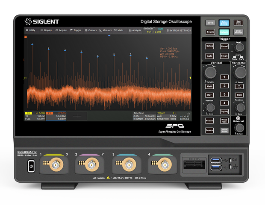Toggle the Digital channels button
The image size is (265, 205).
[x=224, y=111]
